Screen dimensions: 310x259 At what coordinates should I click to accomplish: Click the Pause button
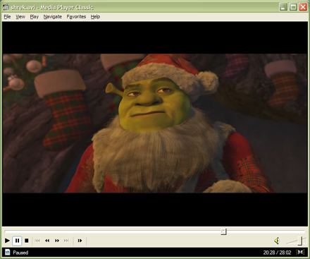pos(17,241)
